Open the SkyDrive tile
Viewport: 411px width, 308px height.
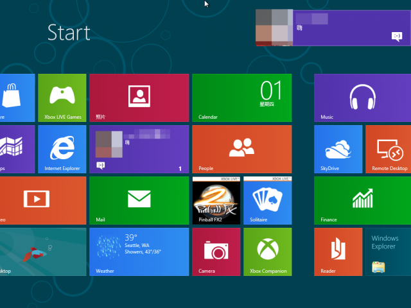[x=338, y=149]
